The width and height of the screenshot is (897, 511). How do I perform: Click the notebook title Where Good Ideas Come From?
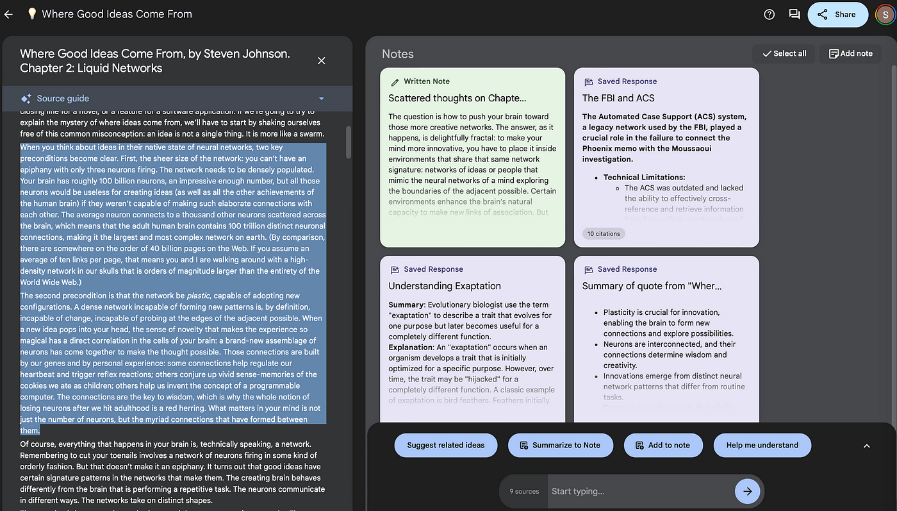coord(117,14)
